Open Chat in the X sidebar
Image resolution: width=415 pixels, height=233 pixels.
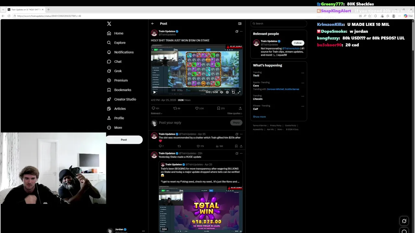(114, 61)
